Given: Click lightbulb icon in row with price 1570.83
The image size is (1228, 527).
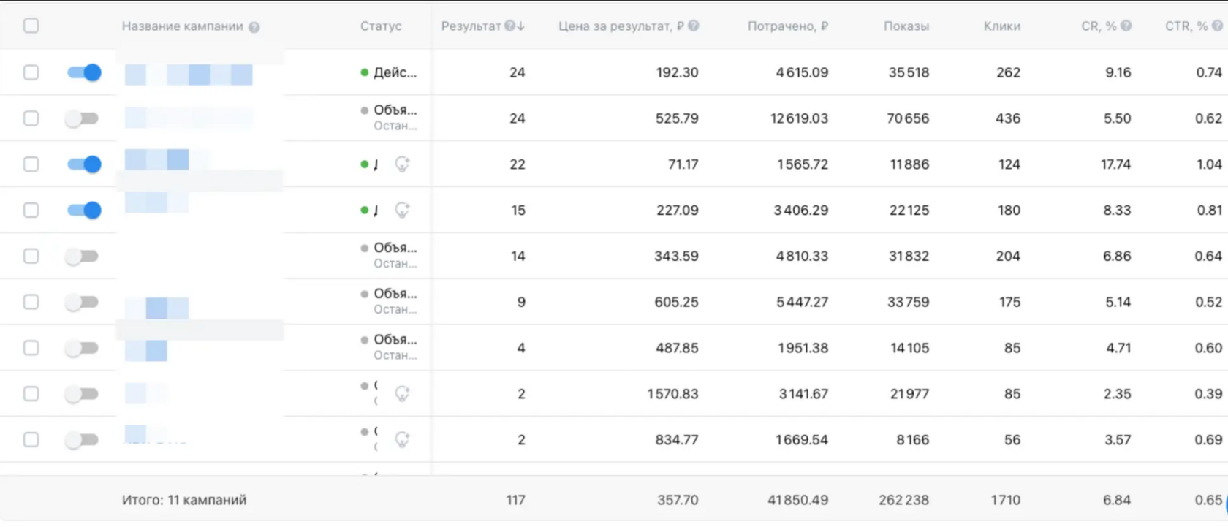Looking at the screenshot, I should tap(402, 394).
